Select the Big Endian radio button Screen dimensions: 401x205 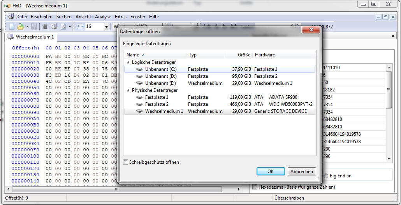point(326,176)
